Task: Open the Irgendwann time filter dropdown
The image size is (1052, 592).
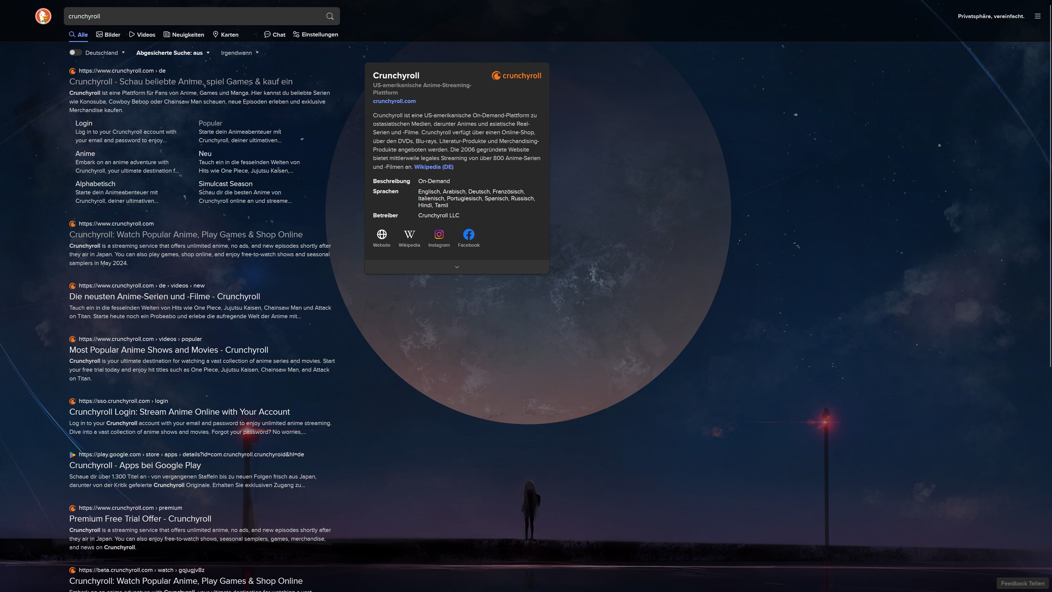Action: click(x=240, y=53)
